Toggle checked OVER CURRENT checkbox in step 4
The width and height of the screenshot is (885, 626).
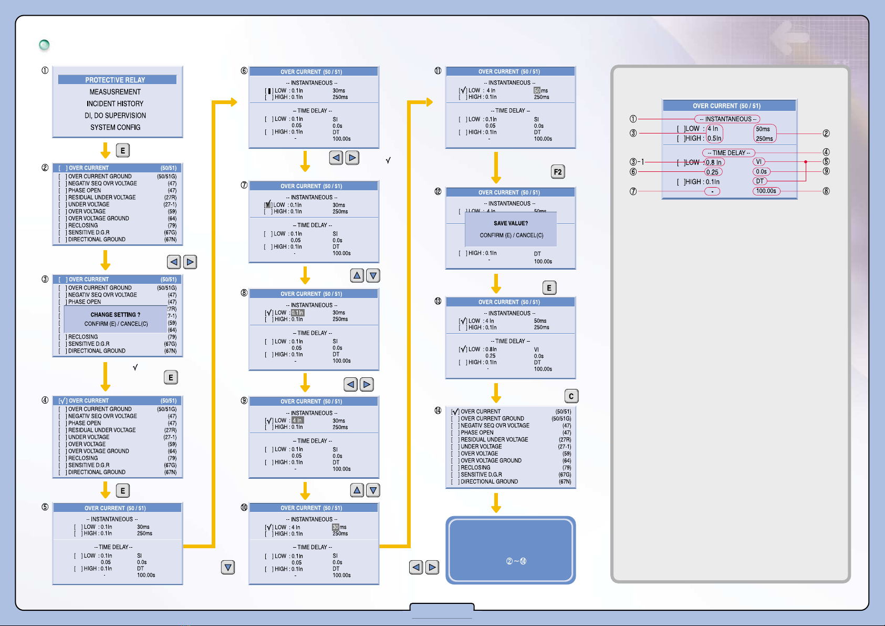click(x=63, y=401)
